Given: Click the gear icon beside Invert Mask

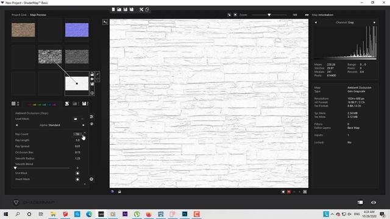Looking at the screenshot, I should [91, 179].
